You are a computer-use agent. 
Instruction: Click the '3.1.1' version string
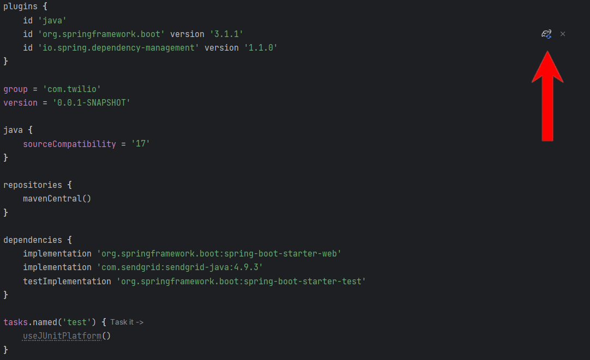226,34
